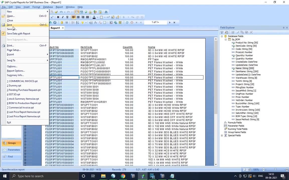The height and width of the screenshot is (180, 289).
Task: Choose Print in File menu
Action: [x=25, y=45]
